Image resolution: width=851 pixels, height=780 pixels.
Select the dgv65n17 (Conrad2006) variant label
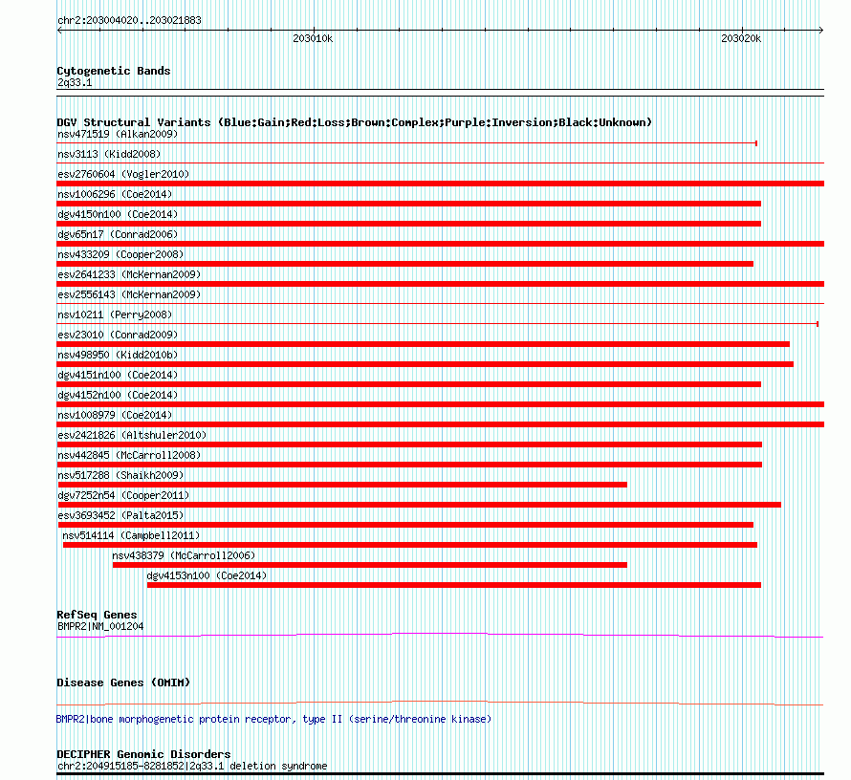[x=118, y=234]
